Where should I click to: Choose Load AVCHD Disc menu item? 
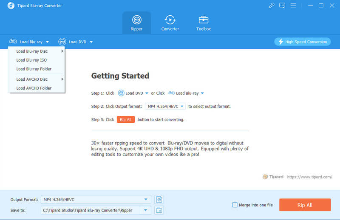click(x=37, y=79)
